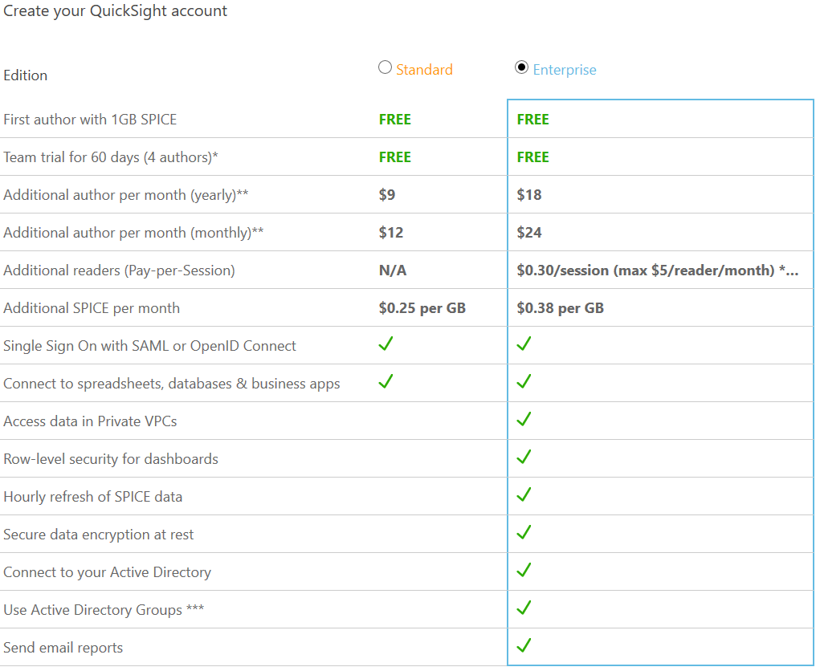The height and width of the screenshot is (671, 820).
Task: Click Standard FREE for Team trial row
Action: [395, 157]
